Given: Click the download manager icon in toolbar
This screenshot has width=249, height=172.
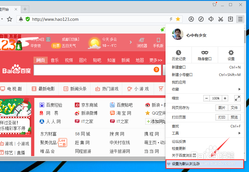Looking at the screenshot, I should click(x=231, y=19).
